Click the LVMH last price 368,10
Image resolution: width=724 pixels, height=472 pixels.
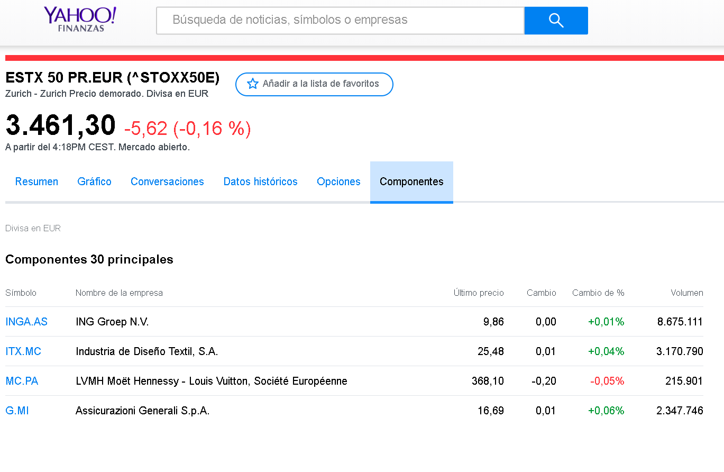pos(488,381)
